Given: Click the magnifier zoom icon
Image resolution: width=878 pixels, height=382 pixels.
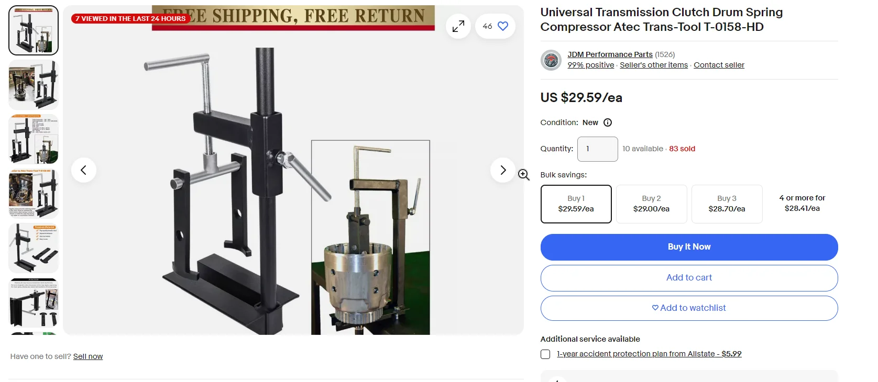Looking at the screenshot, I should pyautogui.click(x=523, y=175).
